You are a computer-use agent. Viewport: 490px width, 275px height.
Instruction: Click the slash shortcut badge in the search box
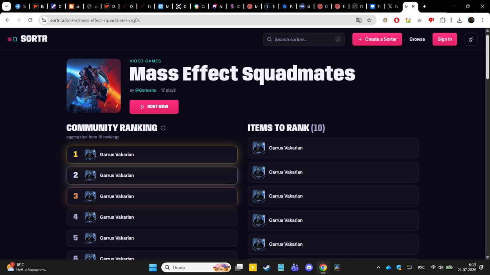click(x=338, y=39)
